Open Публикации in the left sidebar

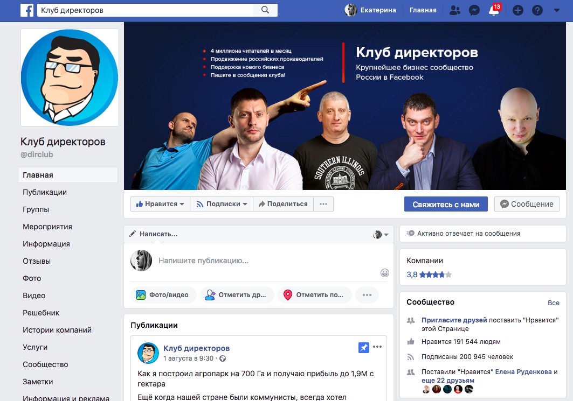pos(45,192)
